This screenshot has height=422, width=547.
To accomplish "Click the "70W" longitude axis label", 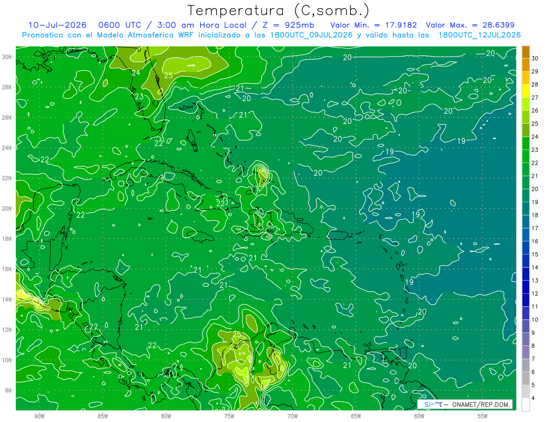I will [293, 417].
